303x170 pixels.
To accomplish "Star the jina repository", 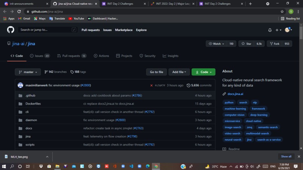I will [246, 44].
